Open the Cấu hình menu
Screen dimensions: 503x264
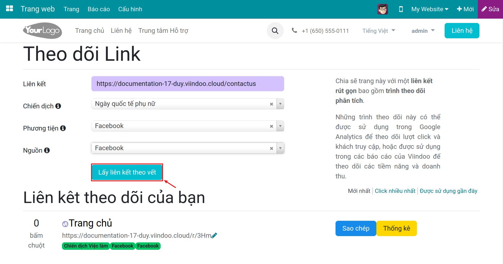pos(130,9)
